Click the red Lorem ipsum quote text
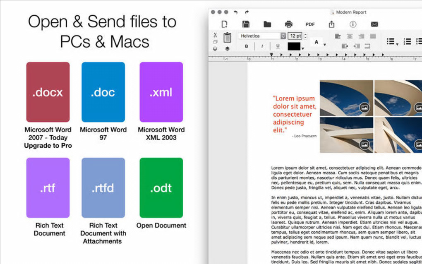The width and height of the screenshot is (422, 264). click(295, 114)
